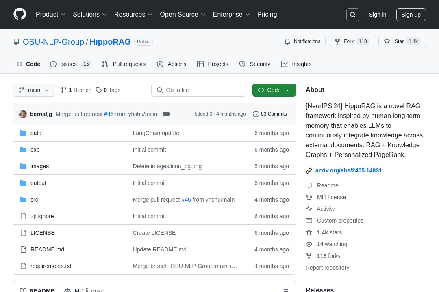Open the LangChain update commit message
Screen dimensions: 439x292
tap(156, 133)
